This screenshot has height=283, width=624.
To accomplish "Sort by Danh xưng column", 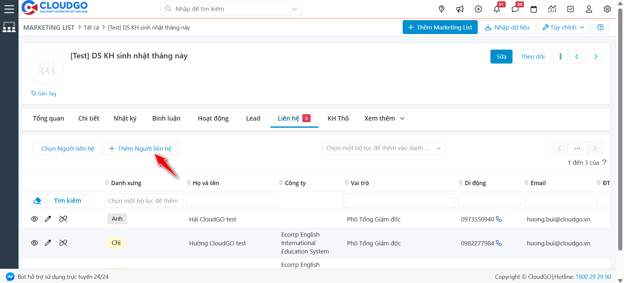I will tap(126, 183).
